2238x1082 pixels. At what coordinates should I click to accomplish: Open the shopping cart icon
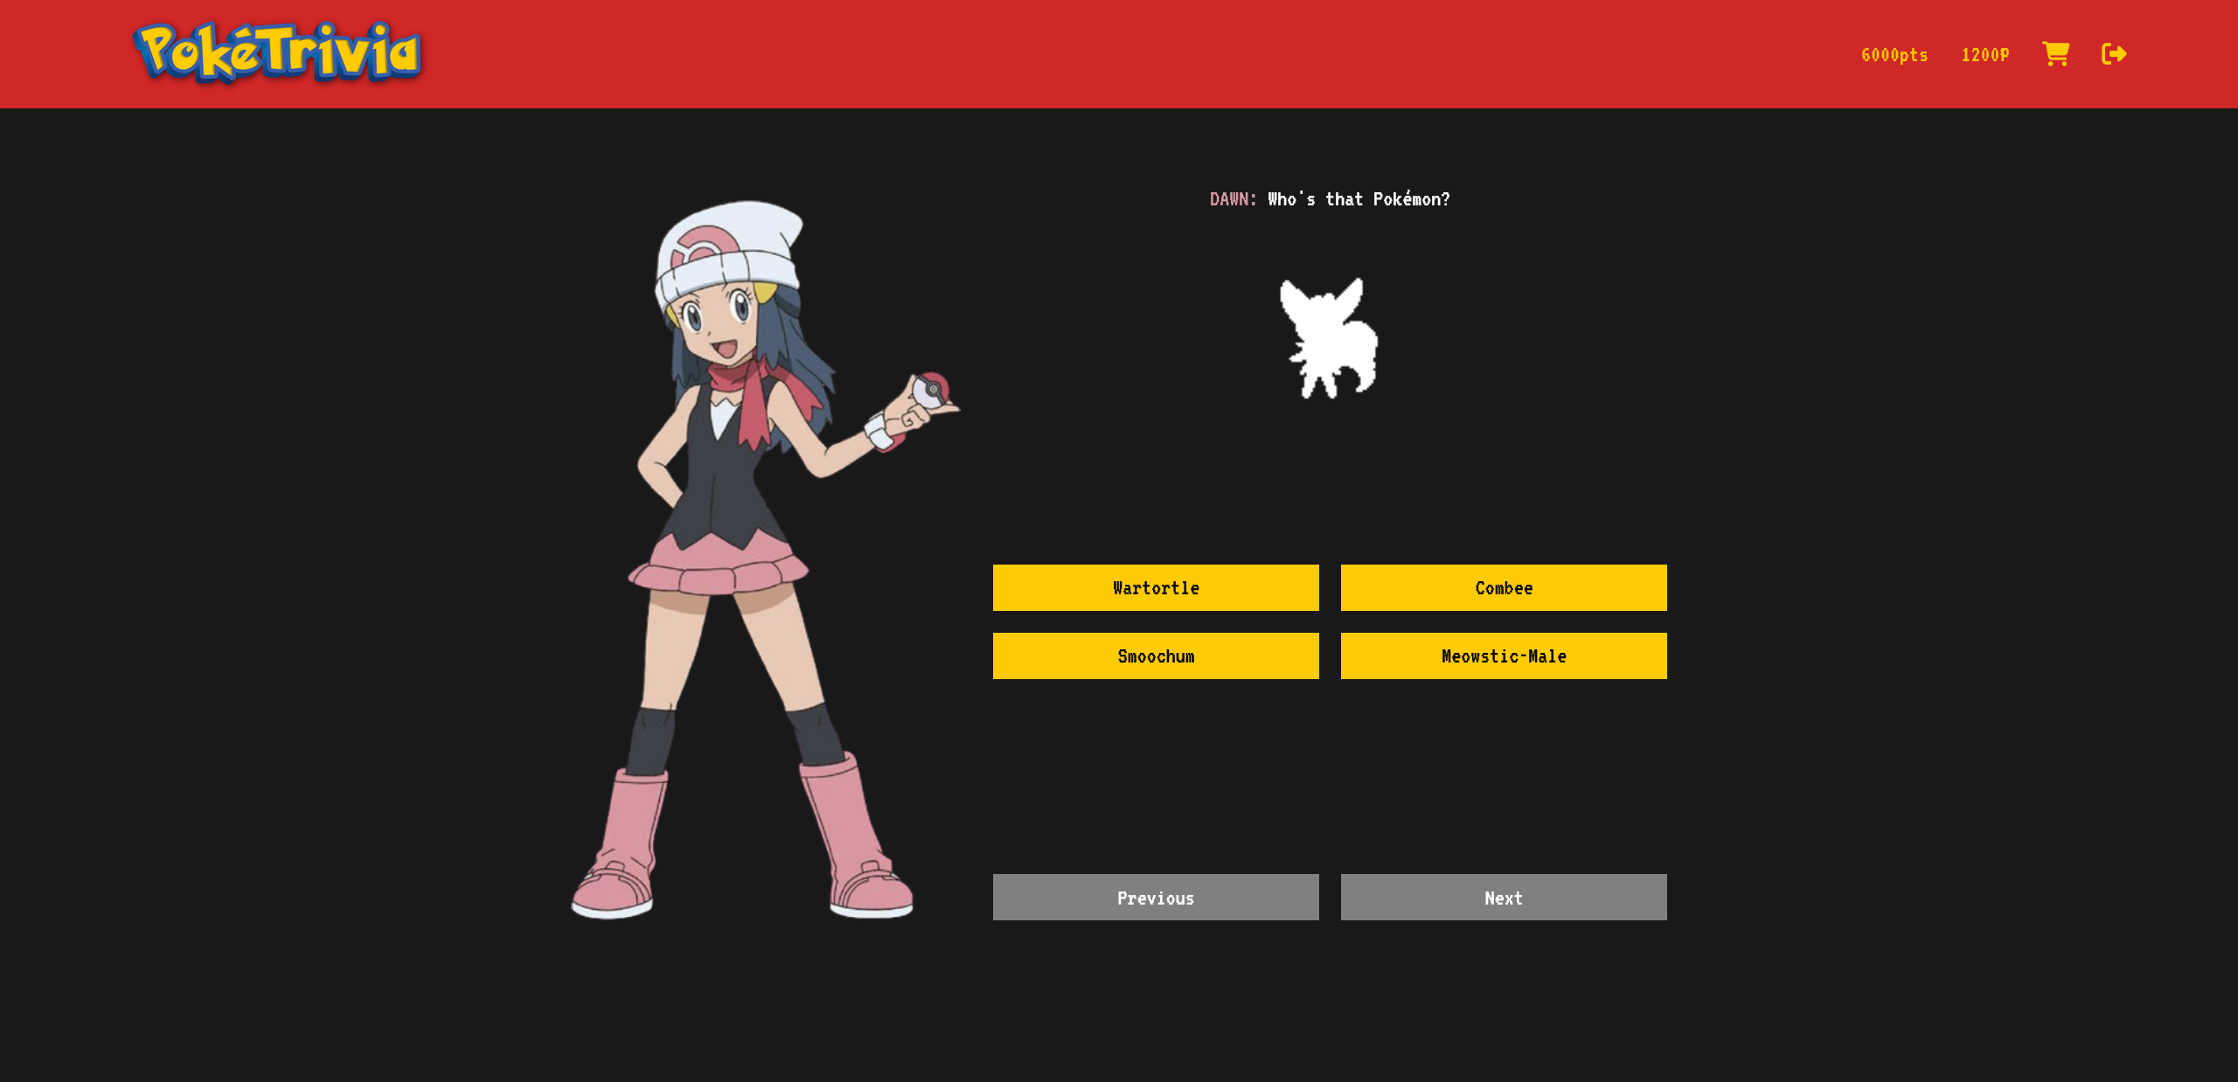(x=2055, y=54)
